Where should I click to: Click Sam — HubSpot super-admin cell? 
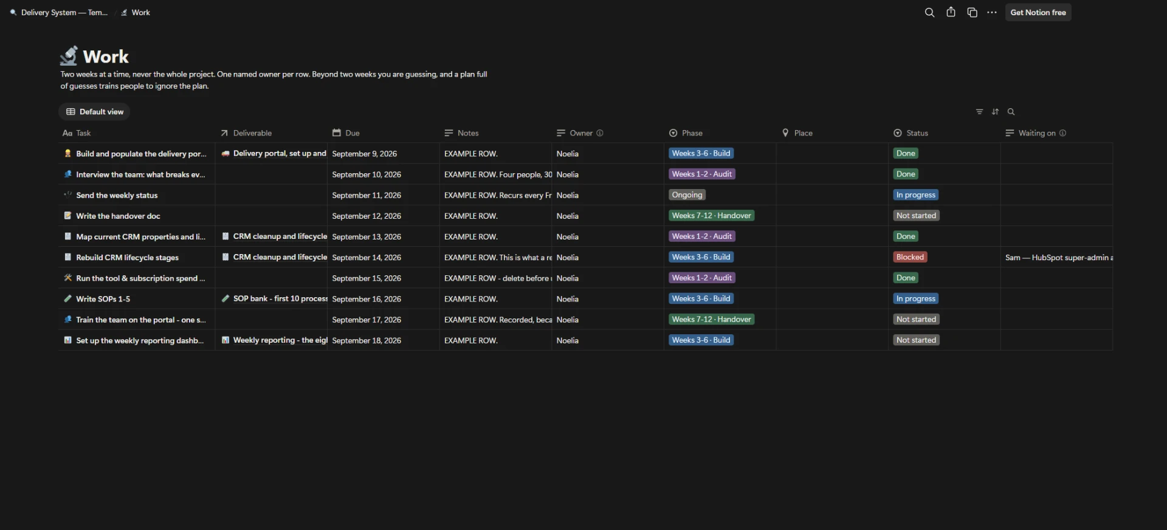1059,258
